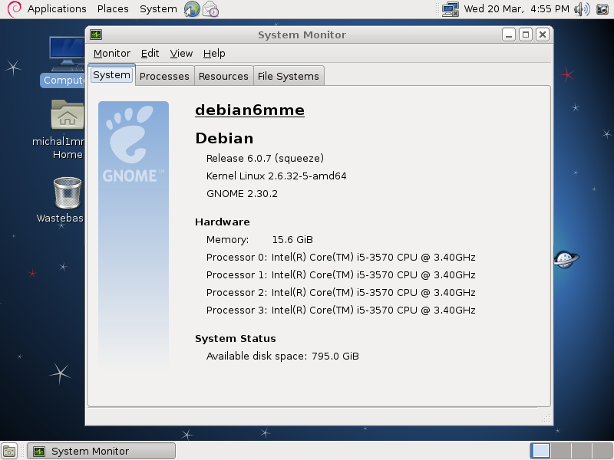Click the network computers icon in system tray
614x460 pixels.
tap(450, 9)
